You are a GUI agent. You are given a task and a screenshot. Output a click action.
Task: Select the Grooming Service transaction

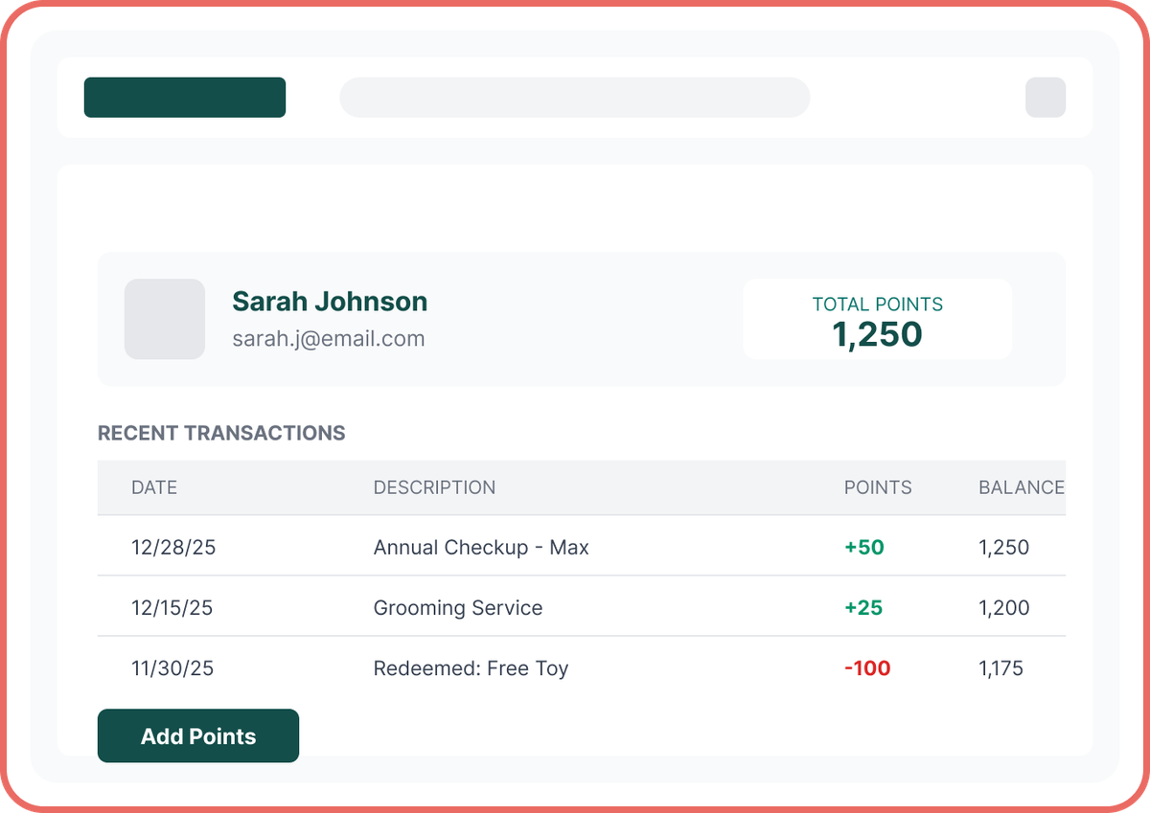tap(458, 608)
